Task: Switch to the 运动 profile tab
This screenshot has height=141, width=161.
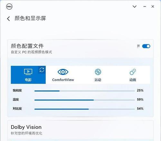Action: point(98,75)
